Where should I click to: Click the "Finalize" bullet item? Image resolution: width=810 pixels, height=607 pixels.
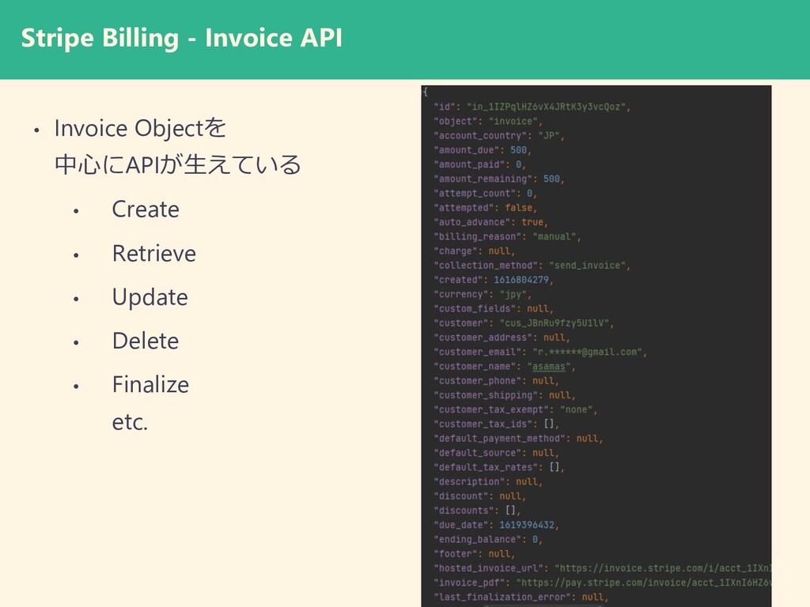point(150,385)
